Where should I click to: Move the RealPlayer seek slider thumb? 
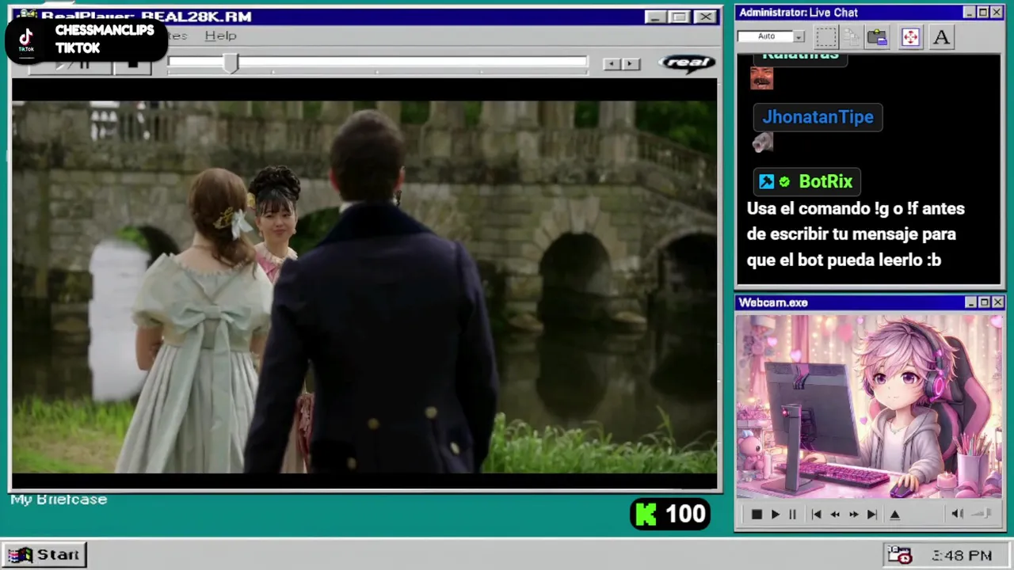click(x=230, y=63)
